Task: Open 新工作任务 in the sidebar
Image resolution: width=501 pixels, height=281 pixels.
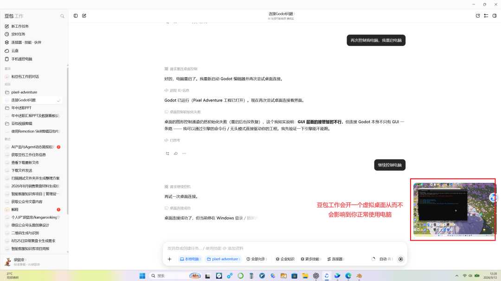Action: (x=20, y=26)
